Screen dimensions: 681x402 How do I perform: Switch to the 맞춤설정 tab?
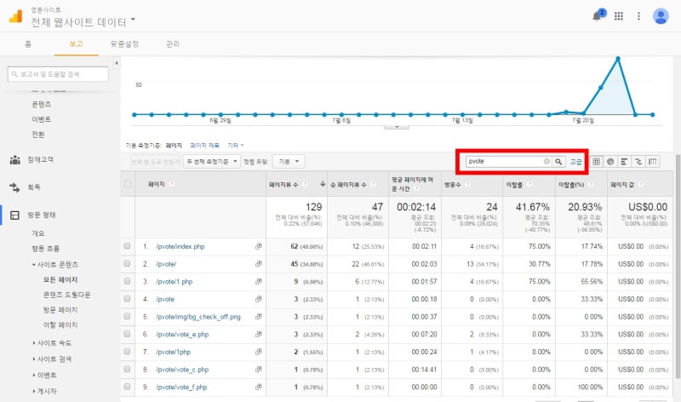pos(124,44)
